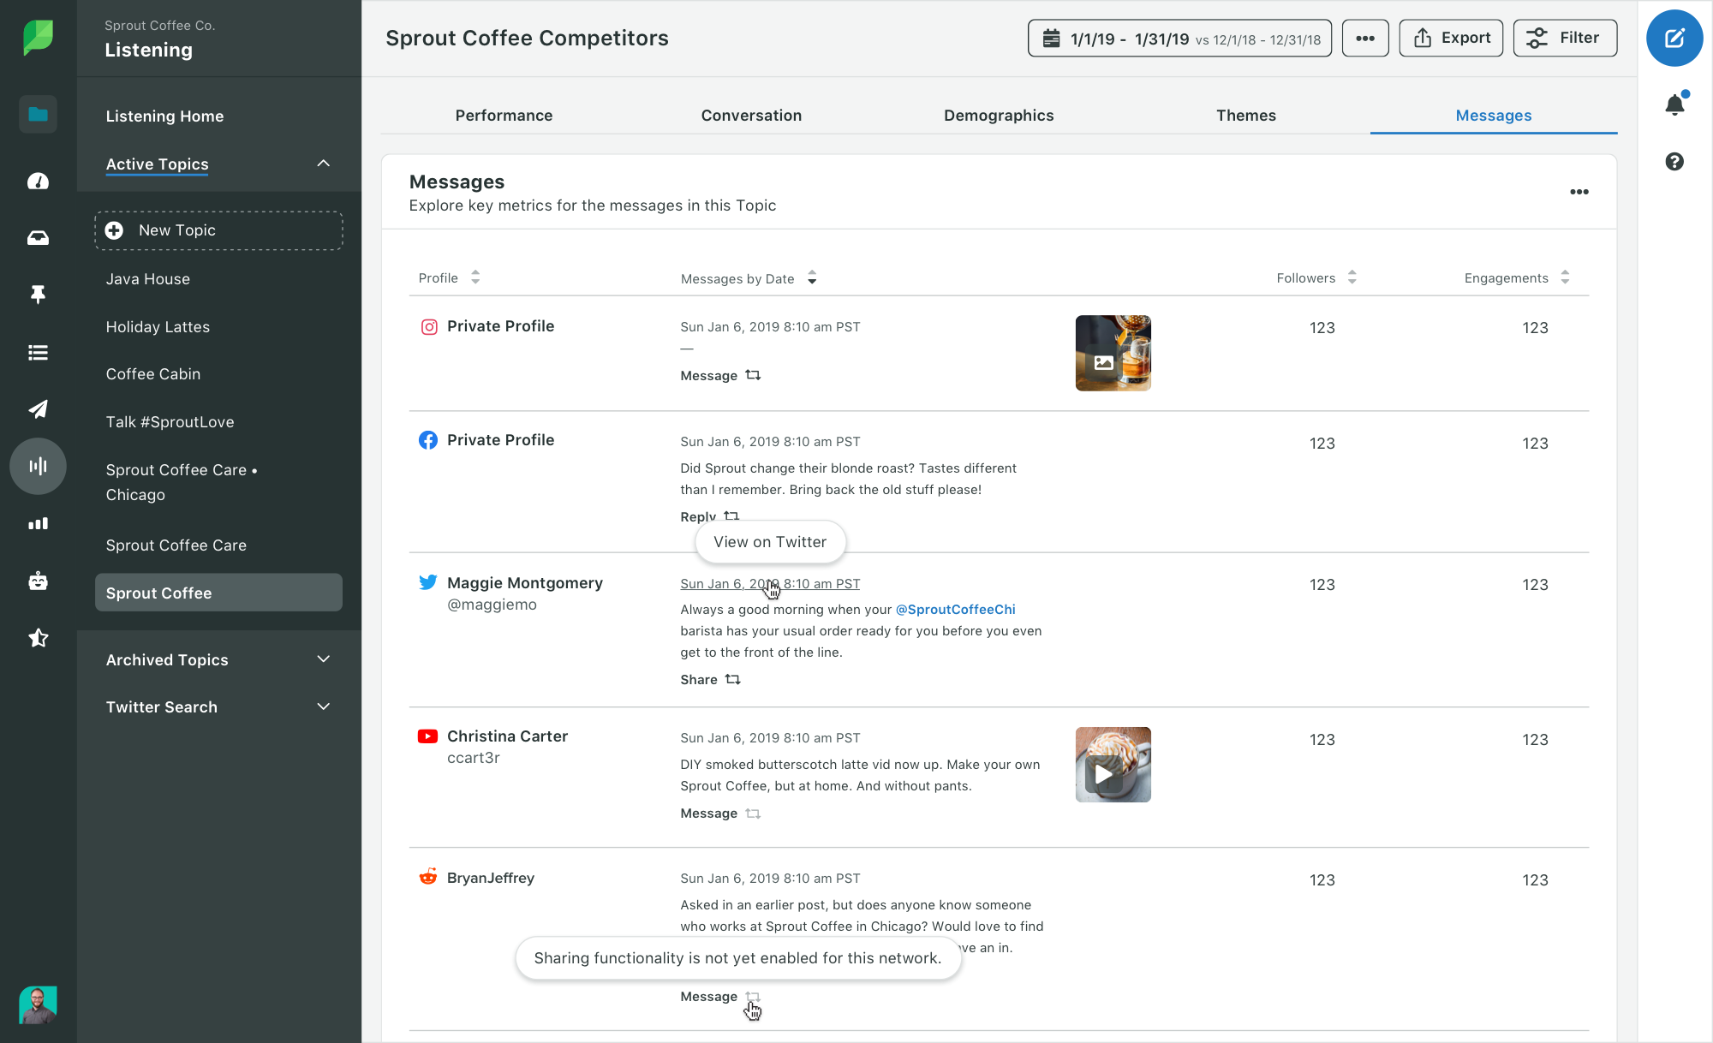The image size is (1713, 1043).
Task: Open the notifications bell
Action: pyautogui.click(x=1674, y=105)
